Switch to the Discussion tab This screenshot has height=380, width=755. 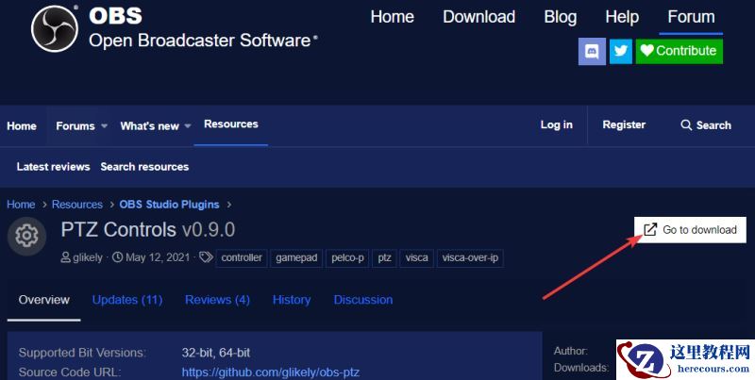[x=363, y=300]
